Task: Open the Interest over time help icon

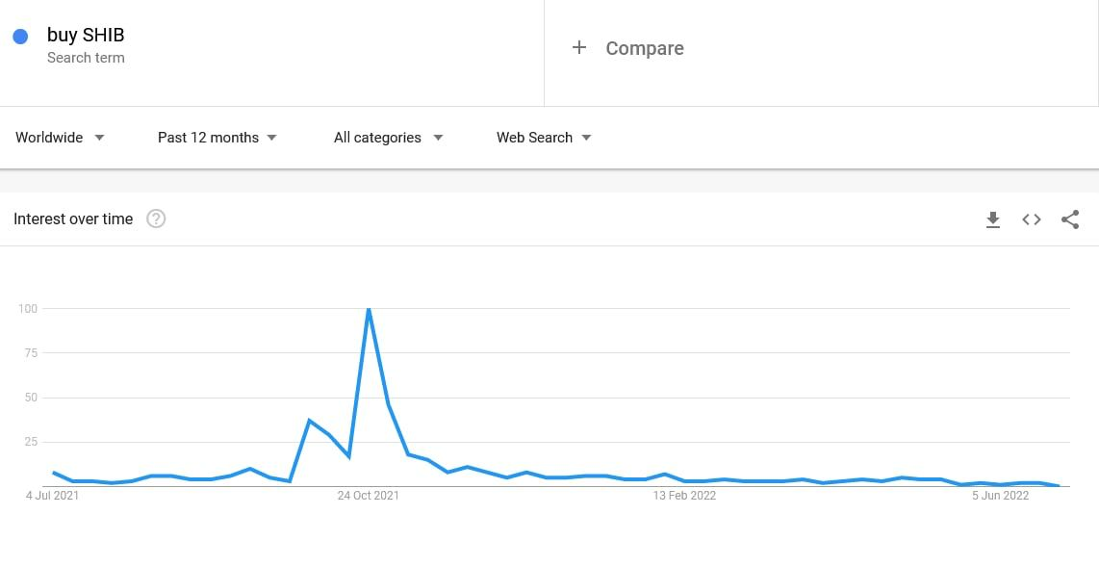Action: (x=156, y=219)
